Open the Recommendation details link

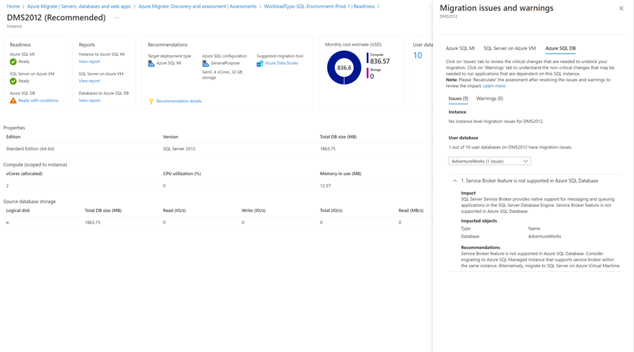coord(179,101)
